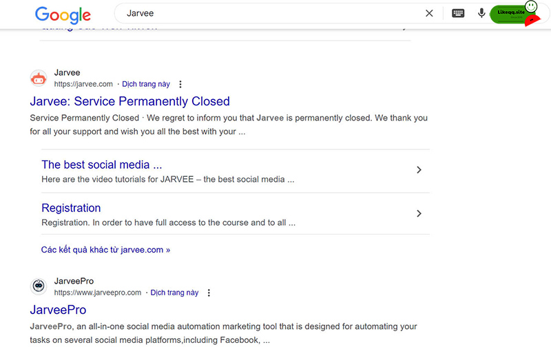Open the JarveePro result title

pyautogui.click(x=58, y=310)
